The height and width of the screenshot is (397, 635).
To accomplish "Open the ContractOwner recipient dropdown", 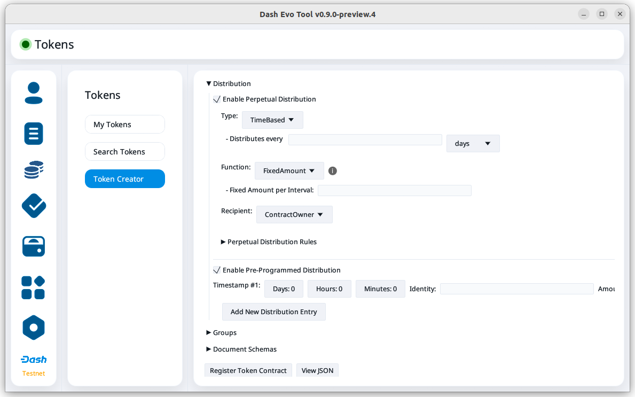I will point(294,215).
